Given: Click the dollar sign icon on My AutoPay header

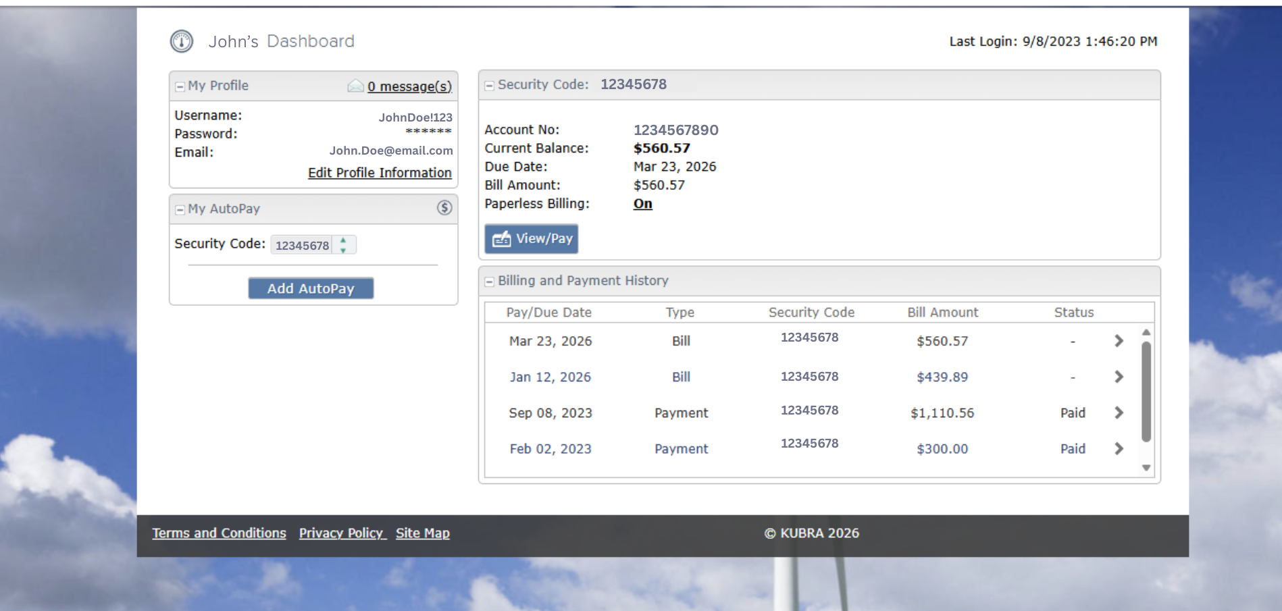Looking at the screenshot, I should click(444, 209).
